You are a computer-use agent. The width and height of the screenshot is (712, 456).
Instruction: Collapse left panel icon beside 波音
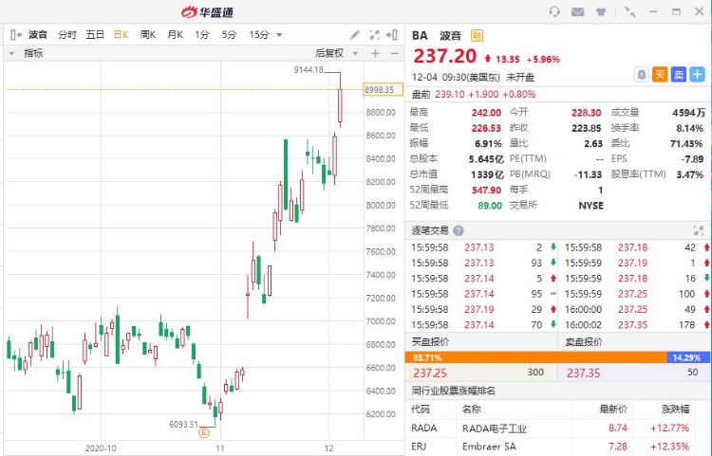[15, 34]
